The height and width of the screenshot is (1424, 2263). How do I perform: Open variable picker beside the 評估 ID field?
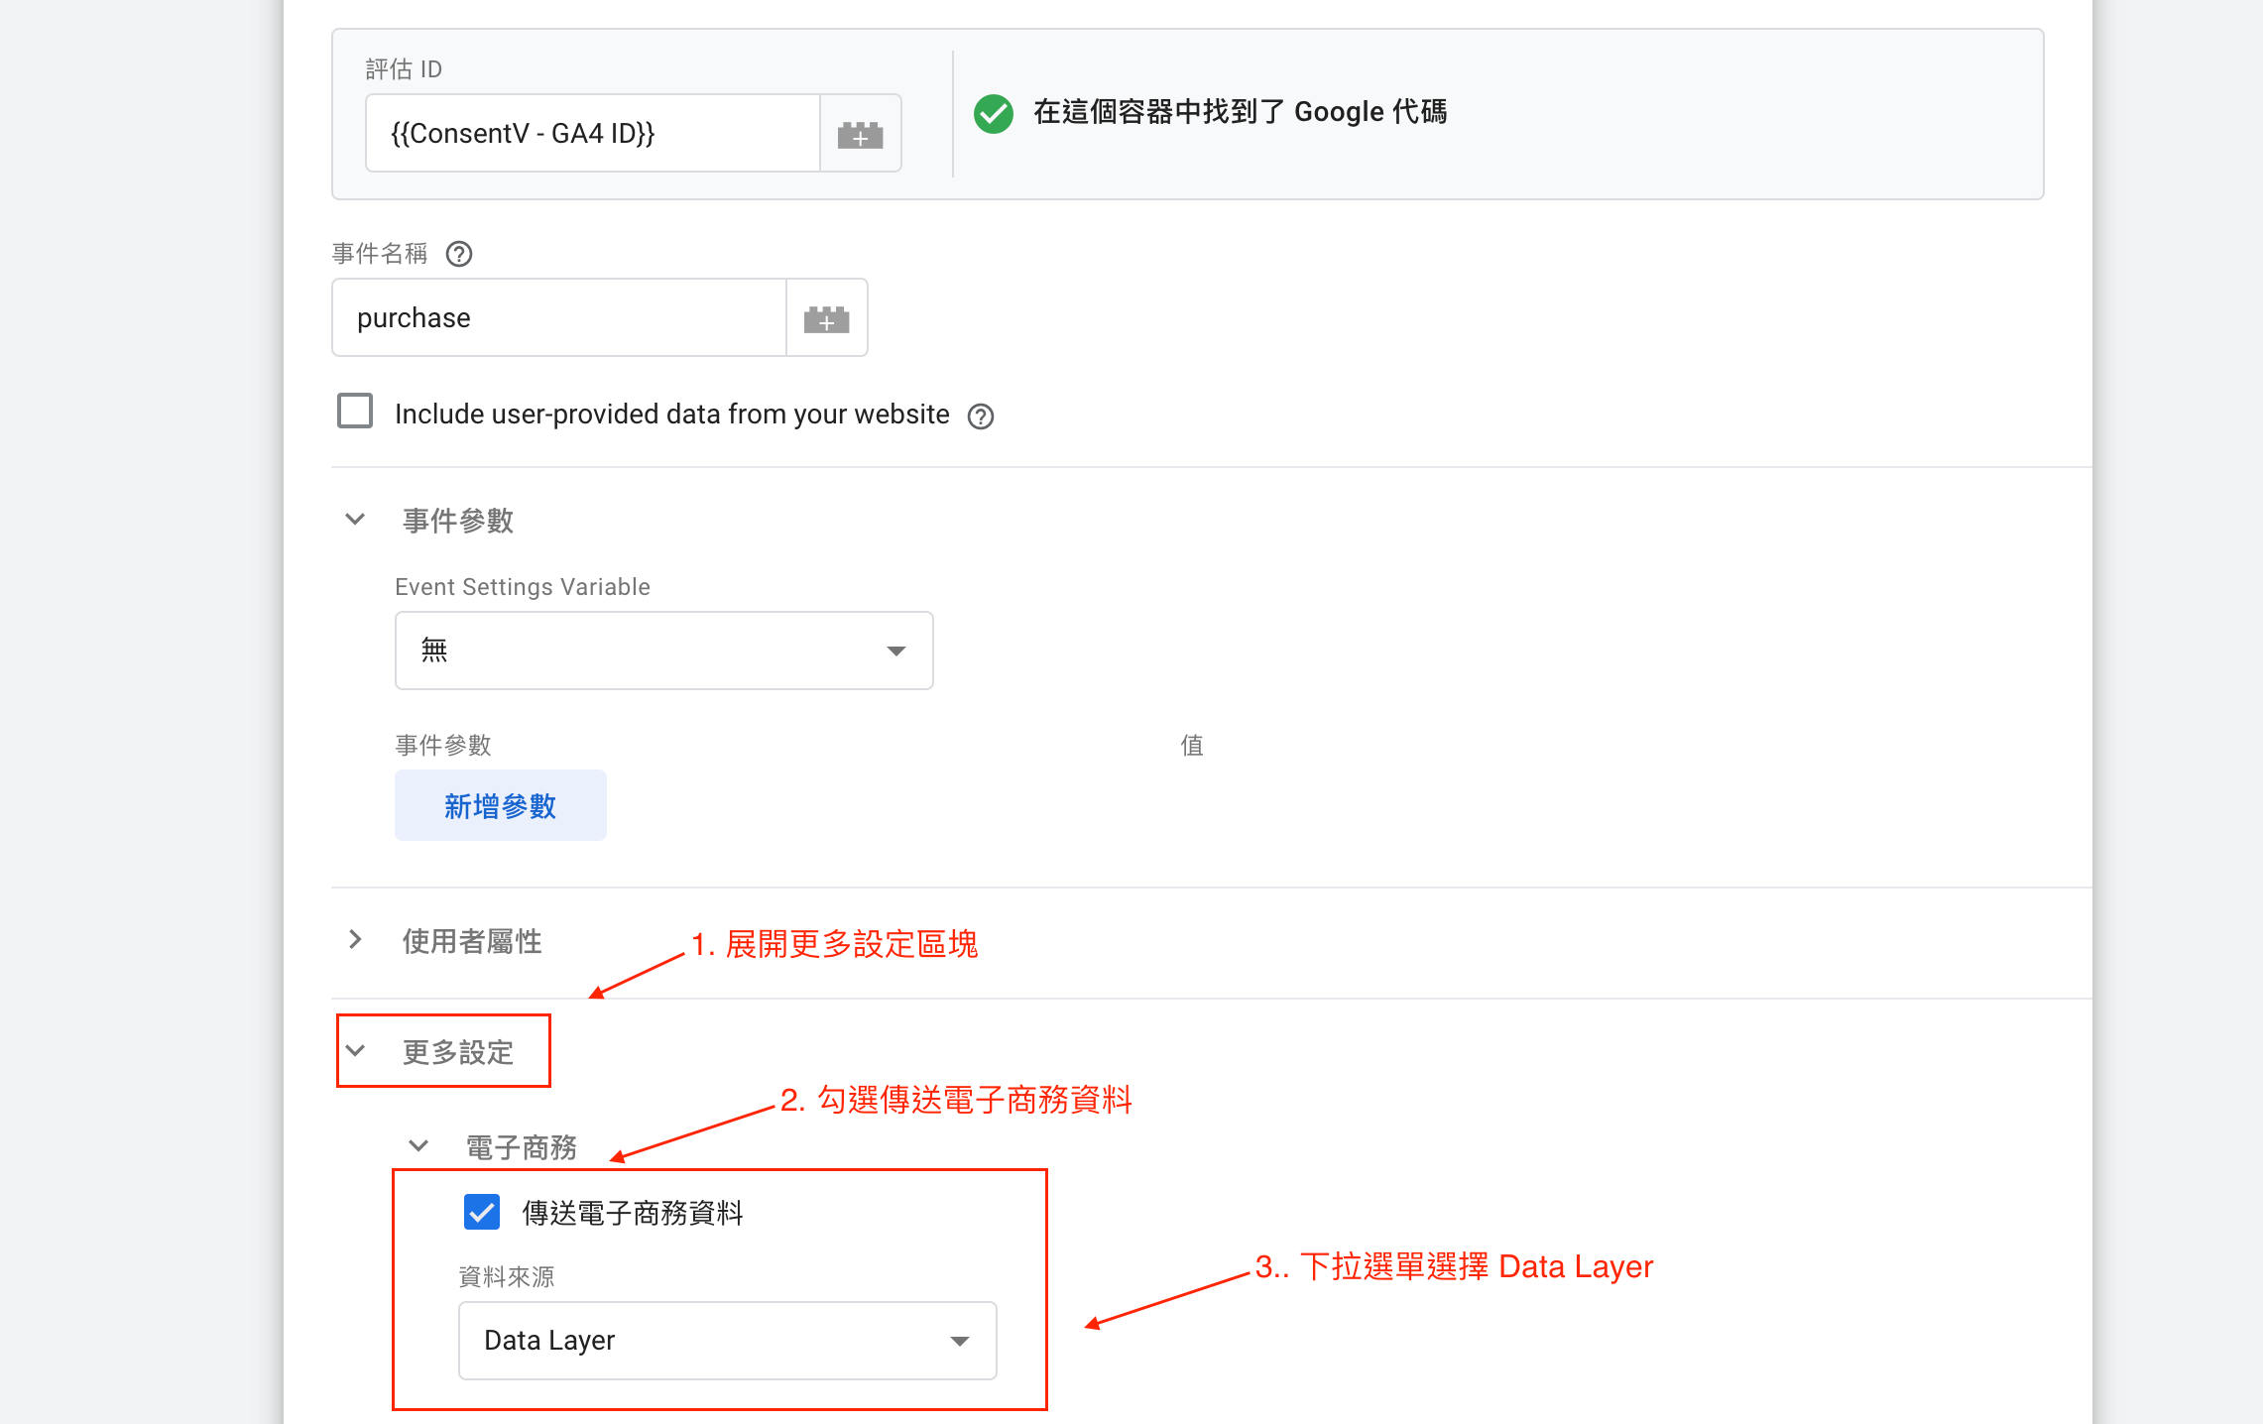pyautogui.click(x=860, y=134)
